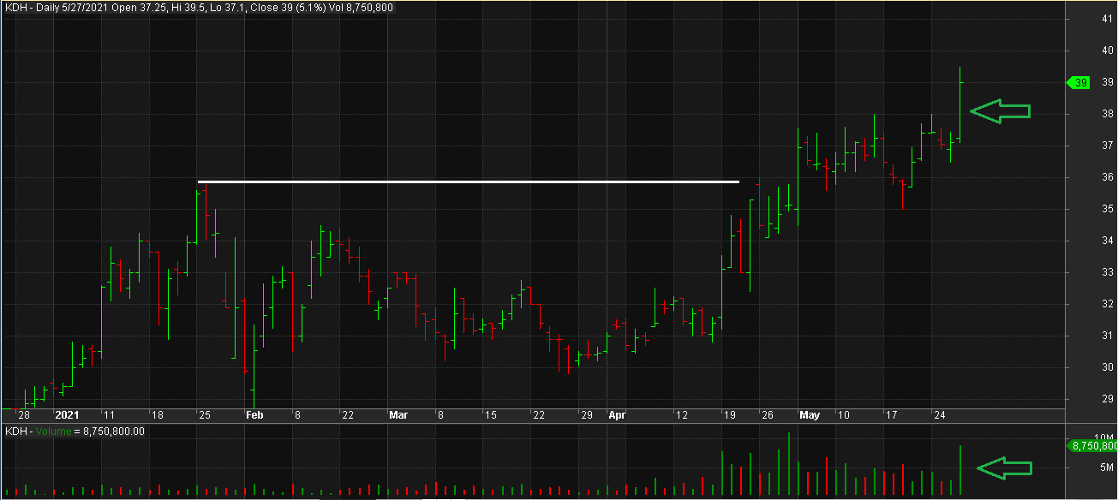Click the 11 date label in January
Viewport: 1118px width, 500px height.
(x=108, y=415)
